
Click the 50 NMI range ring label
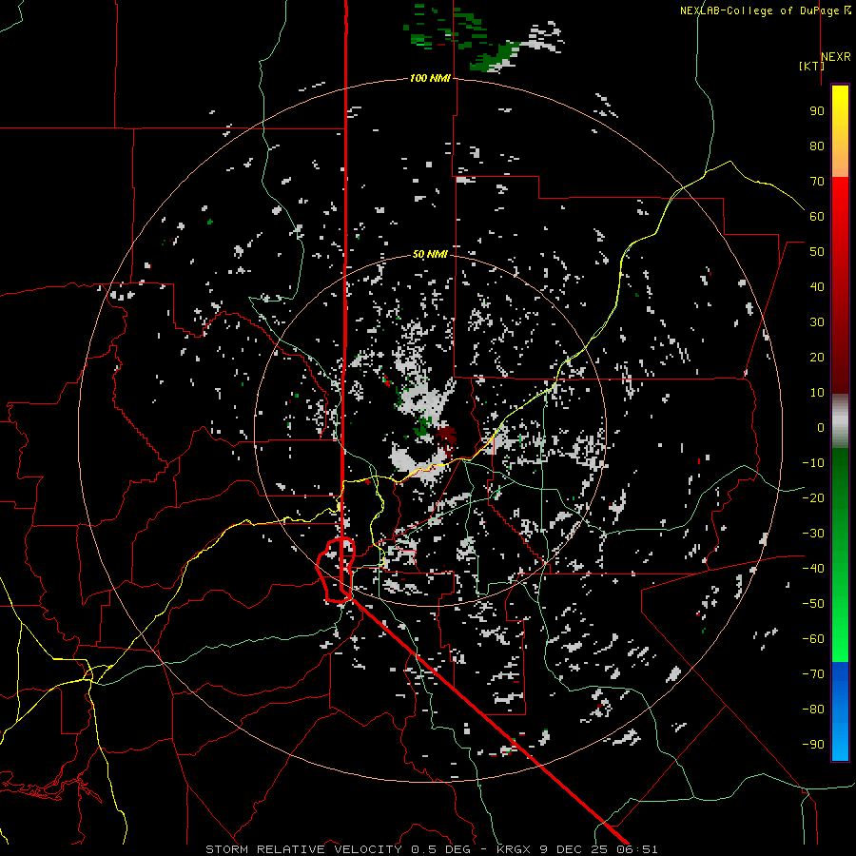pyautogui.click(x=430, y=254)
